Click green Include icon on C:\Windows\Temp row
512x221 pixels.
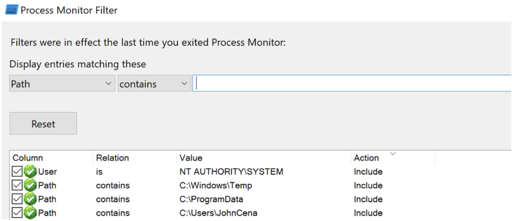30,186
